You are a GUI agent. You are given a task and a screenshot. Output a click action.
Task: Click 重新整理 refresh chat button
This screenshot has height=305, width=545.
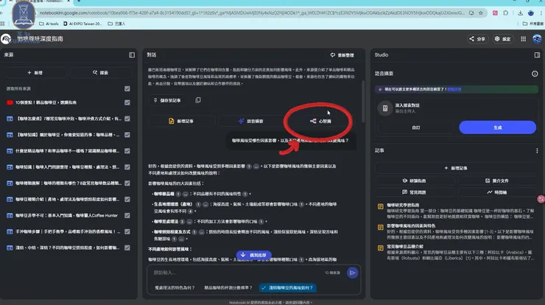[x=342, y=55]
